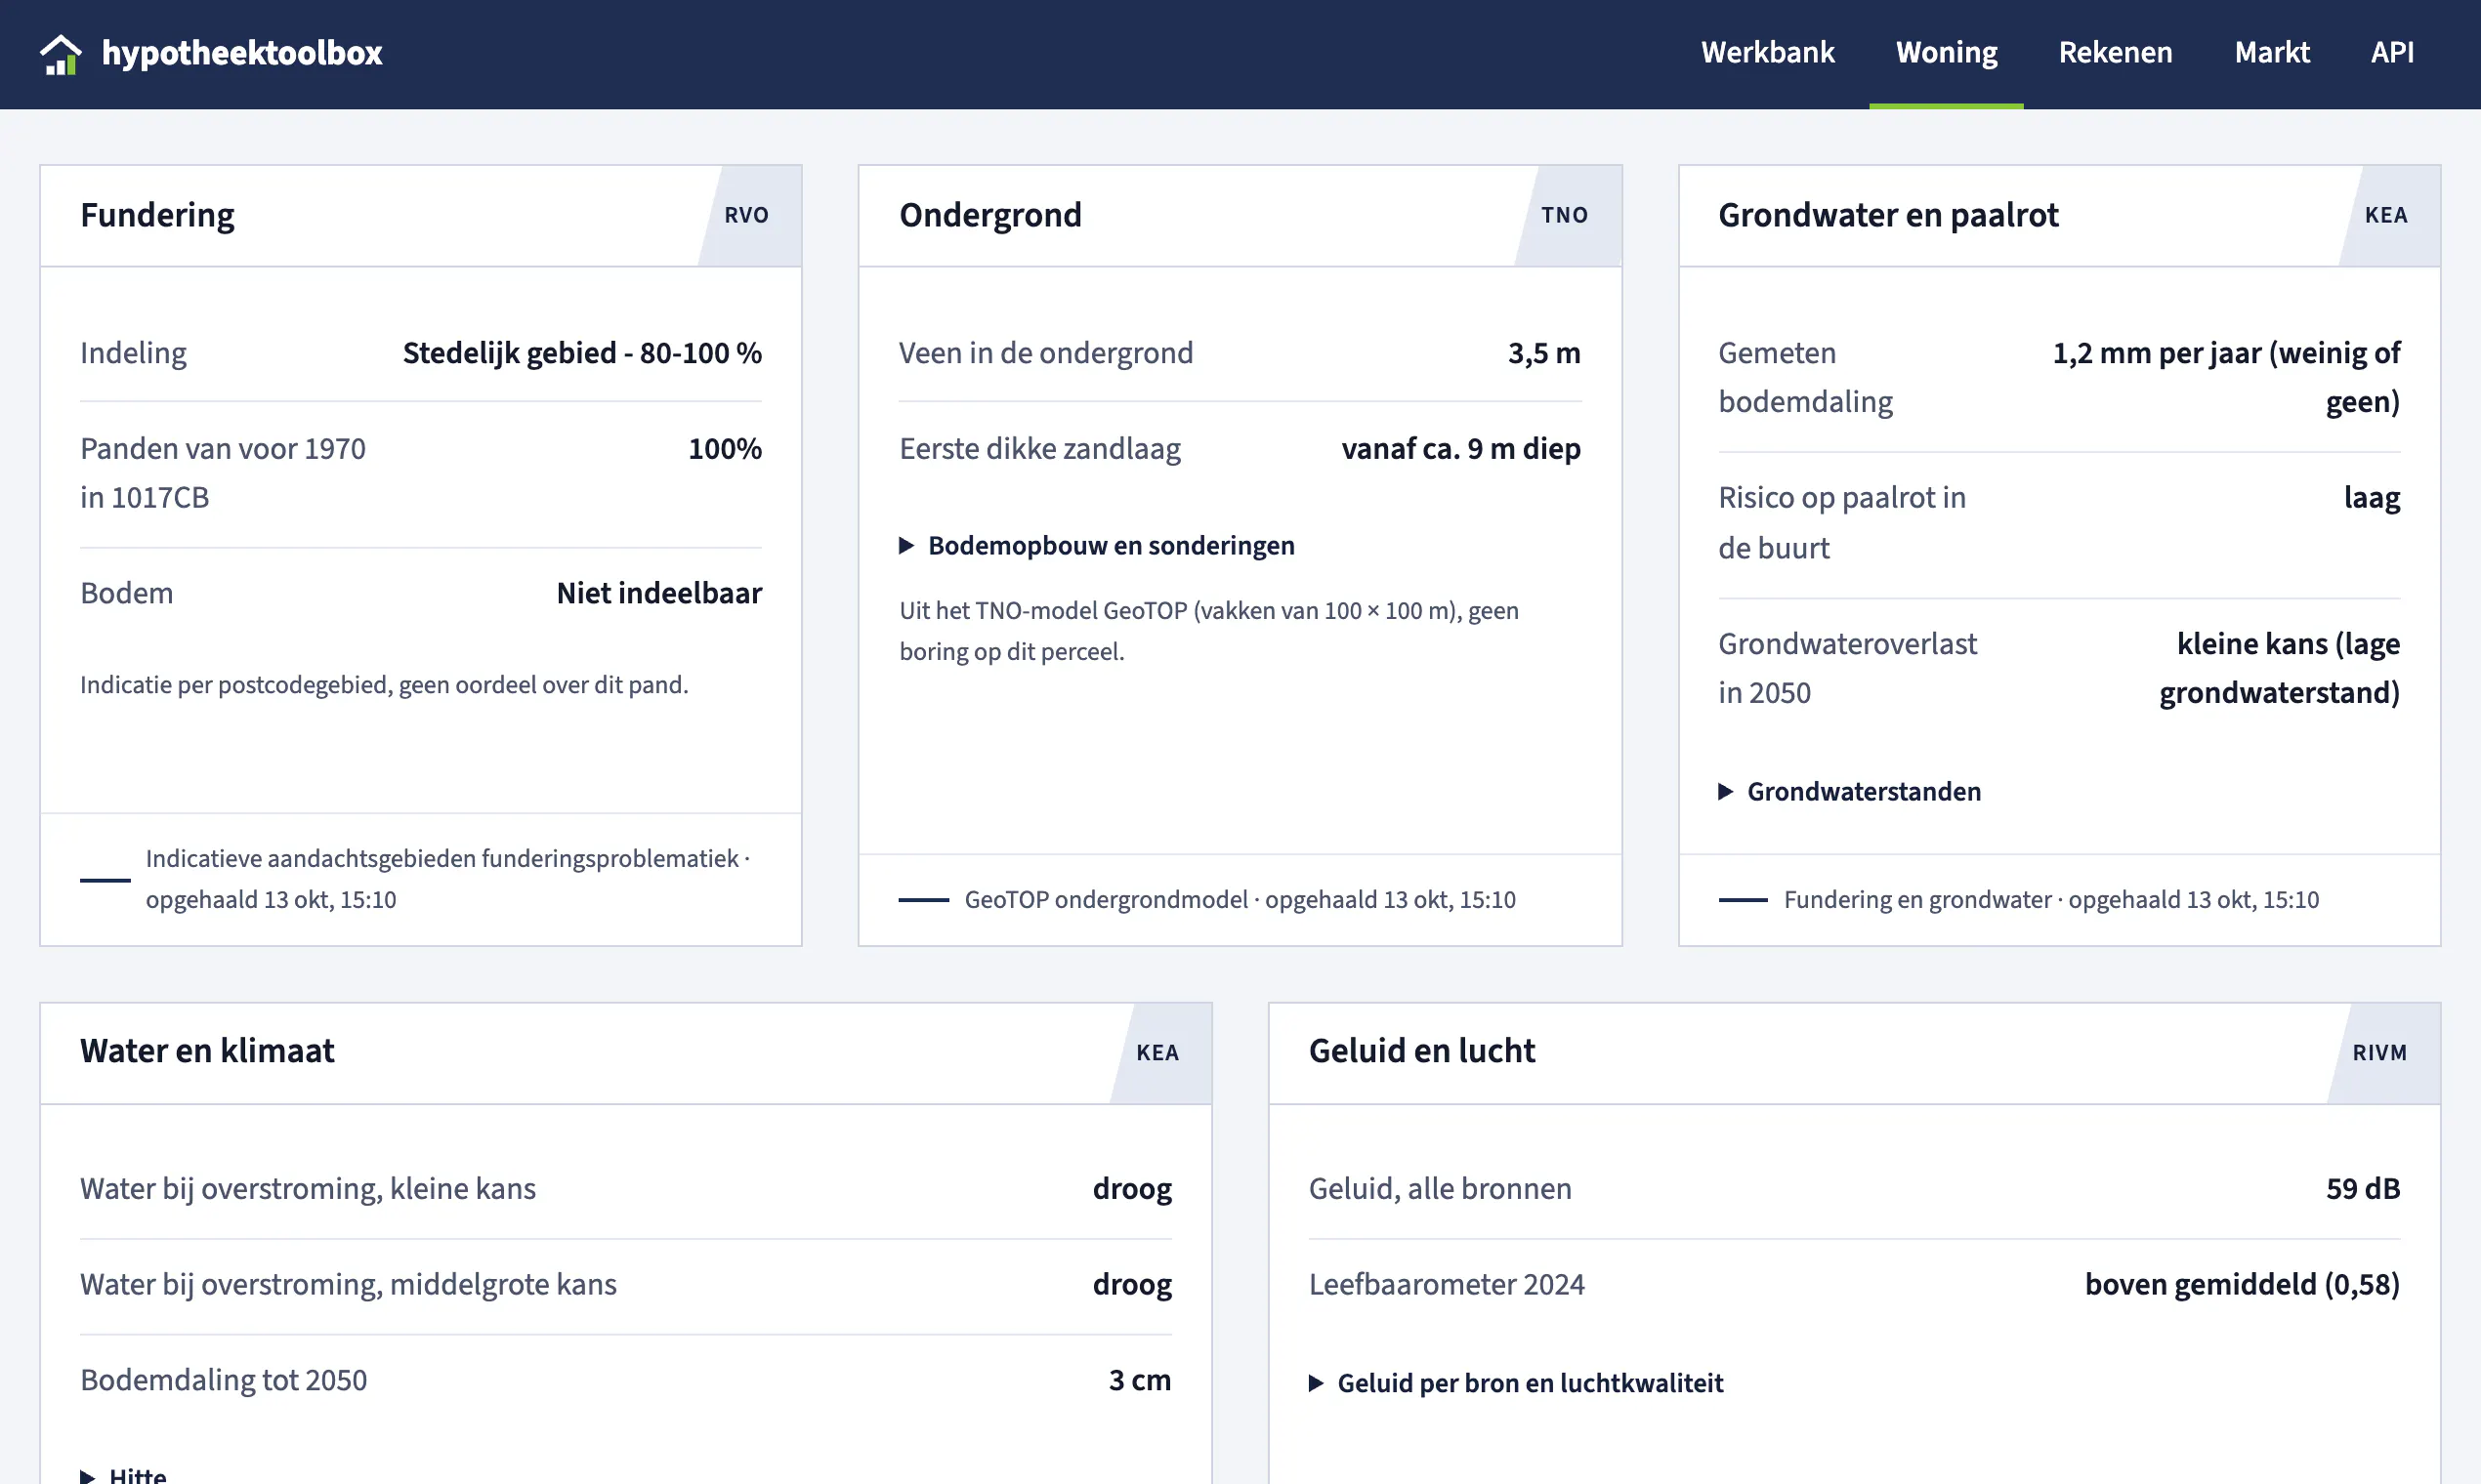Click the Ondergrond card heading
The image size is (2481, 1484).
[x=990, y=215]
